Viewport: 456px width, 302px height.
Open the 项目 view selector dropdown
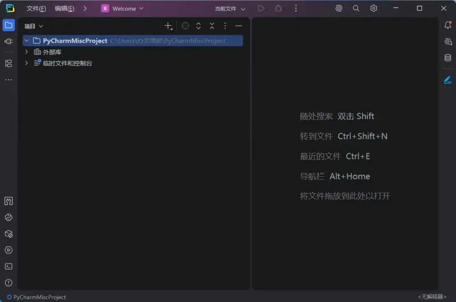[x=34, y=26]
